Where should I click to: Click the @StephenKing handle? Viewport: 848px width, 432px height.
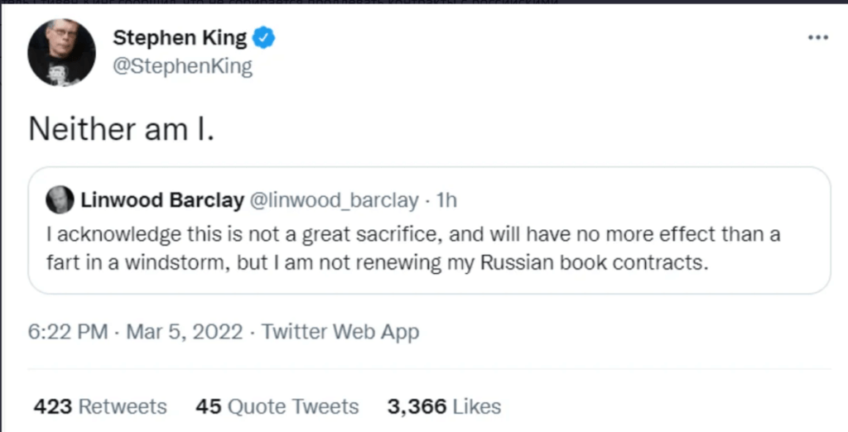coord(182,66)
